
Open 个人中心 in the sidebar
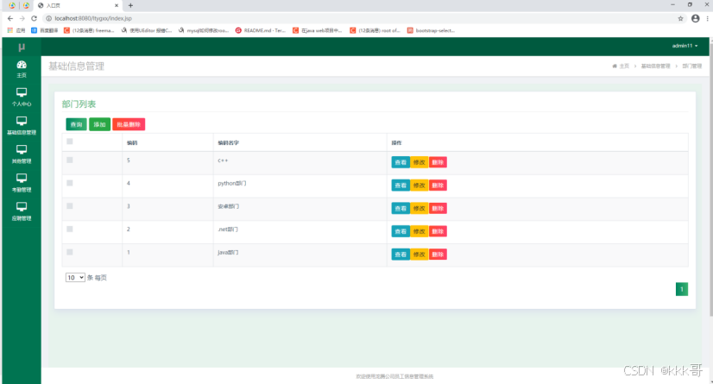coord(22,98)
